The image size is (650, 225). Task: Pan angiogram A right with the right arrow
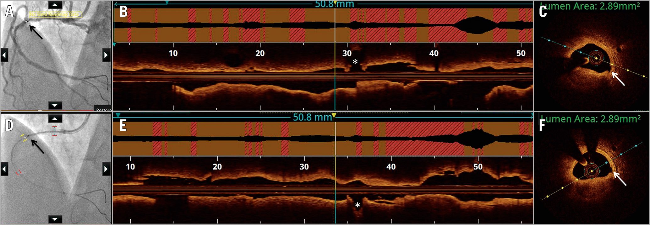point(106,55)
